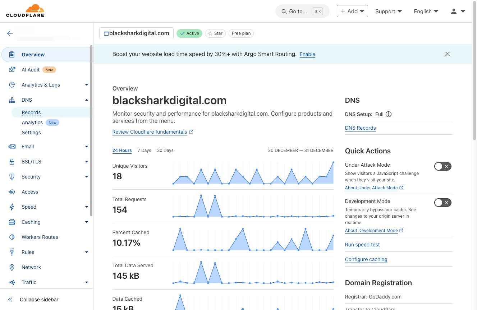Image resolution: width=477 pixels, height=310 pixels.
Task: Open the English language dropdown
Action: pos(426,11)
